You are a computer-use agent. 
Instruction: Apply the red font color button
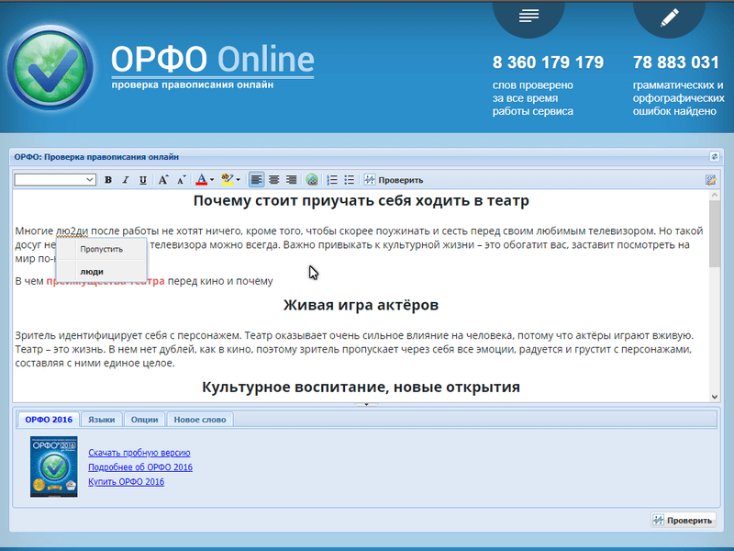pos(202,180)
